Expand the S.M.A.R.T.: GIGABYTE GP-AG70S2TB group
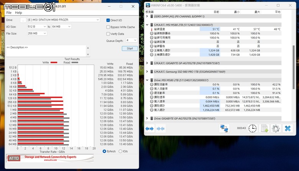The image size is (299, 171). [147, 63]
